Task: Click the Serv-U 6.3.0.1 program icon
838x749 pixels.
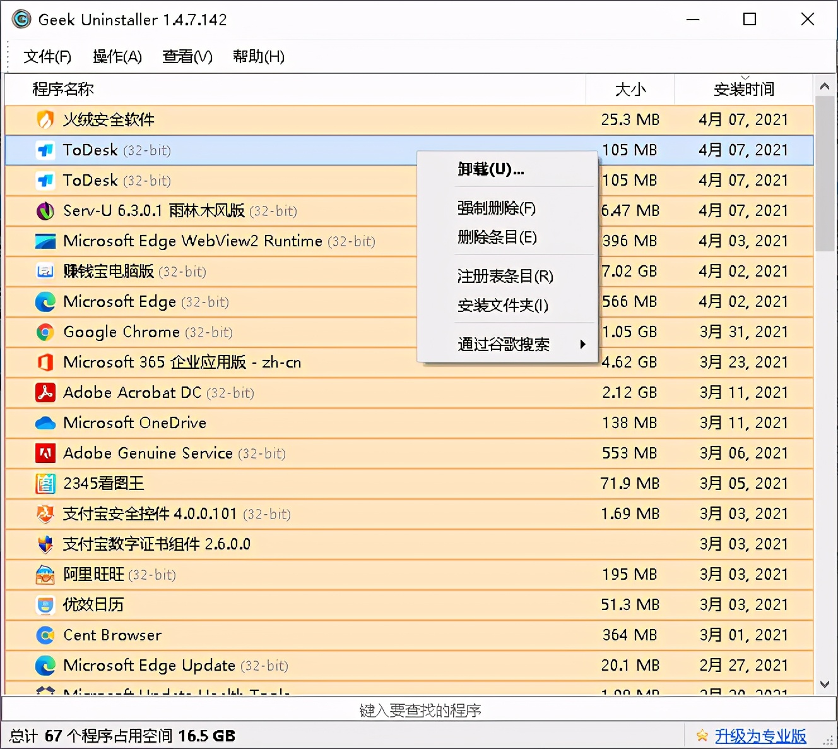Action: pos(45,210)
